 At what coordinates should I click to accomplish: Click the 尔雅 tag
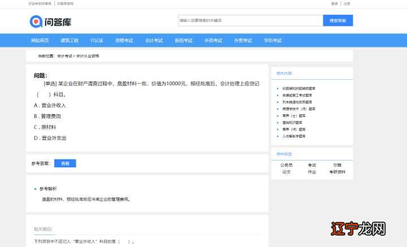pyautogui.click(x=337, y=165)
